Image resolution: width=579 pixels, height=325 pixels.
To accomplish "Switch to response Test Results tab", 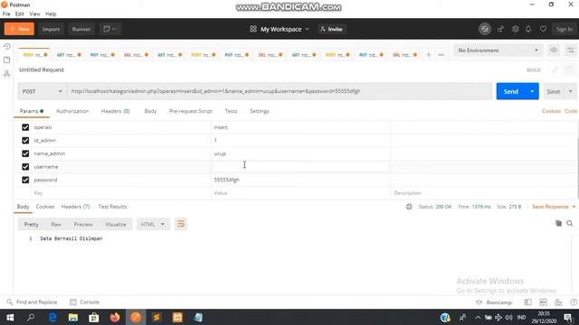I will point(112,207).
